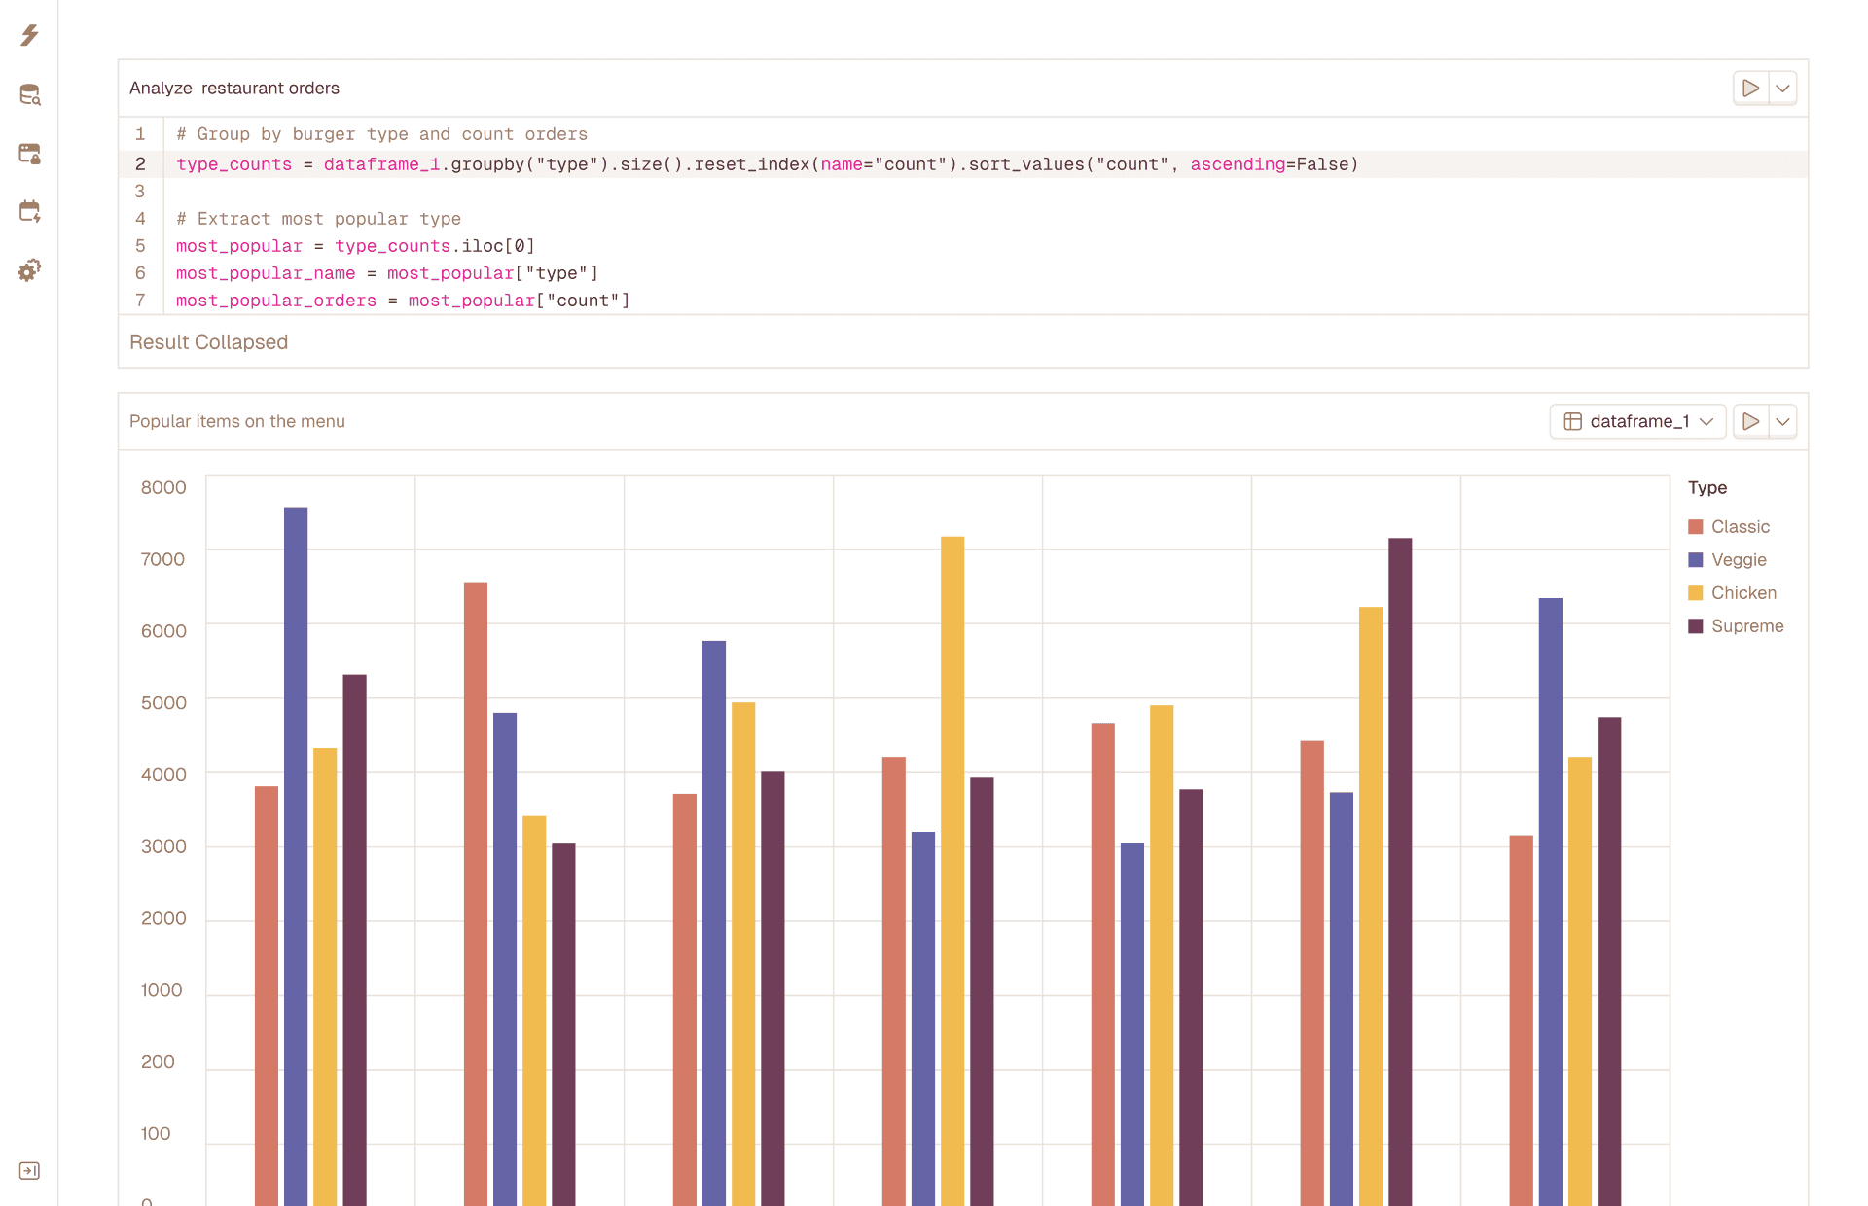Click the Type legend heading
Viewport: 1868px width, 1206px height.
click(1707, 487)
